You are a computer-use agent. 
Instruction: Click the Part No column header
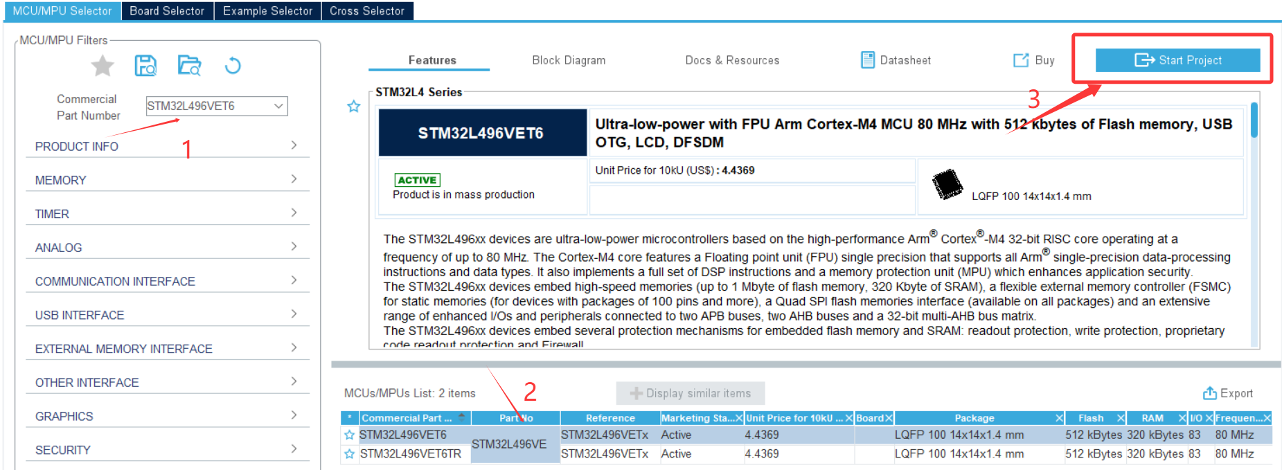(516, 418)
